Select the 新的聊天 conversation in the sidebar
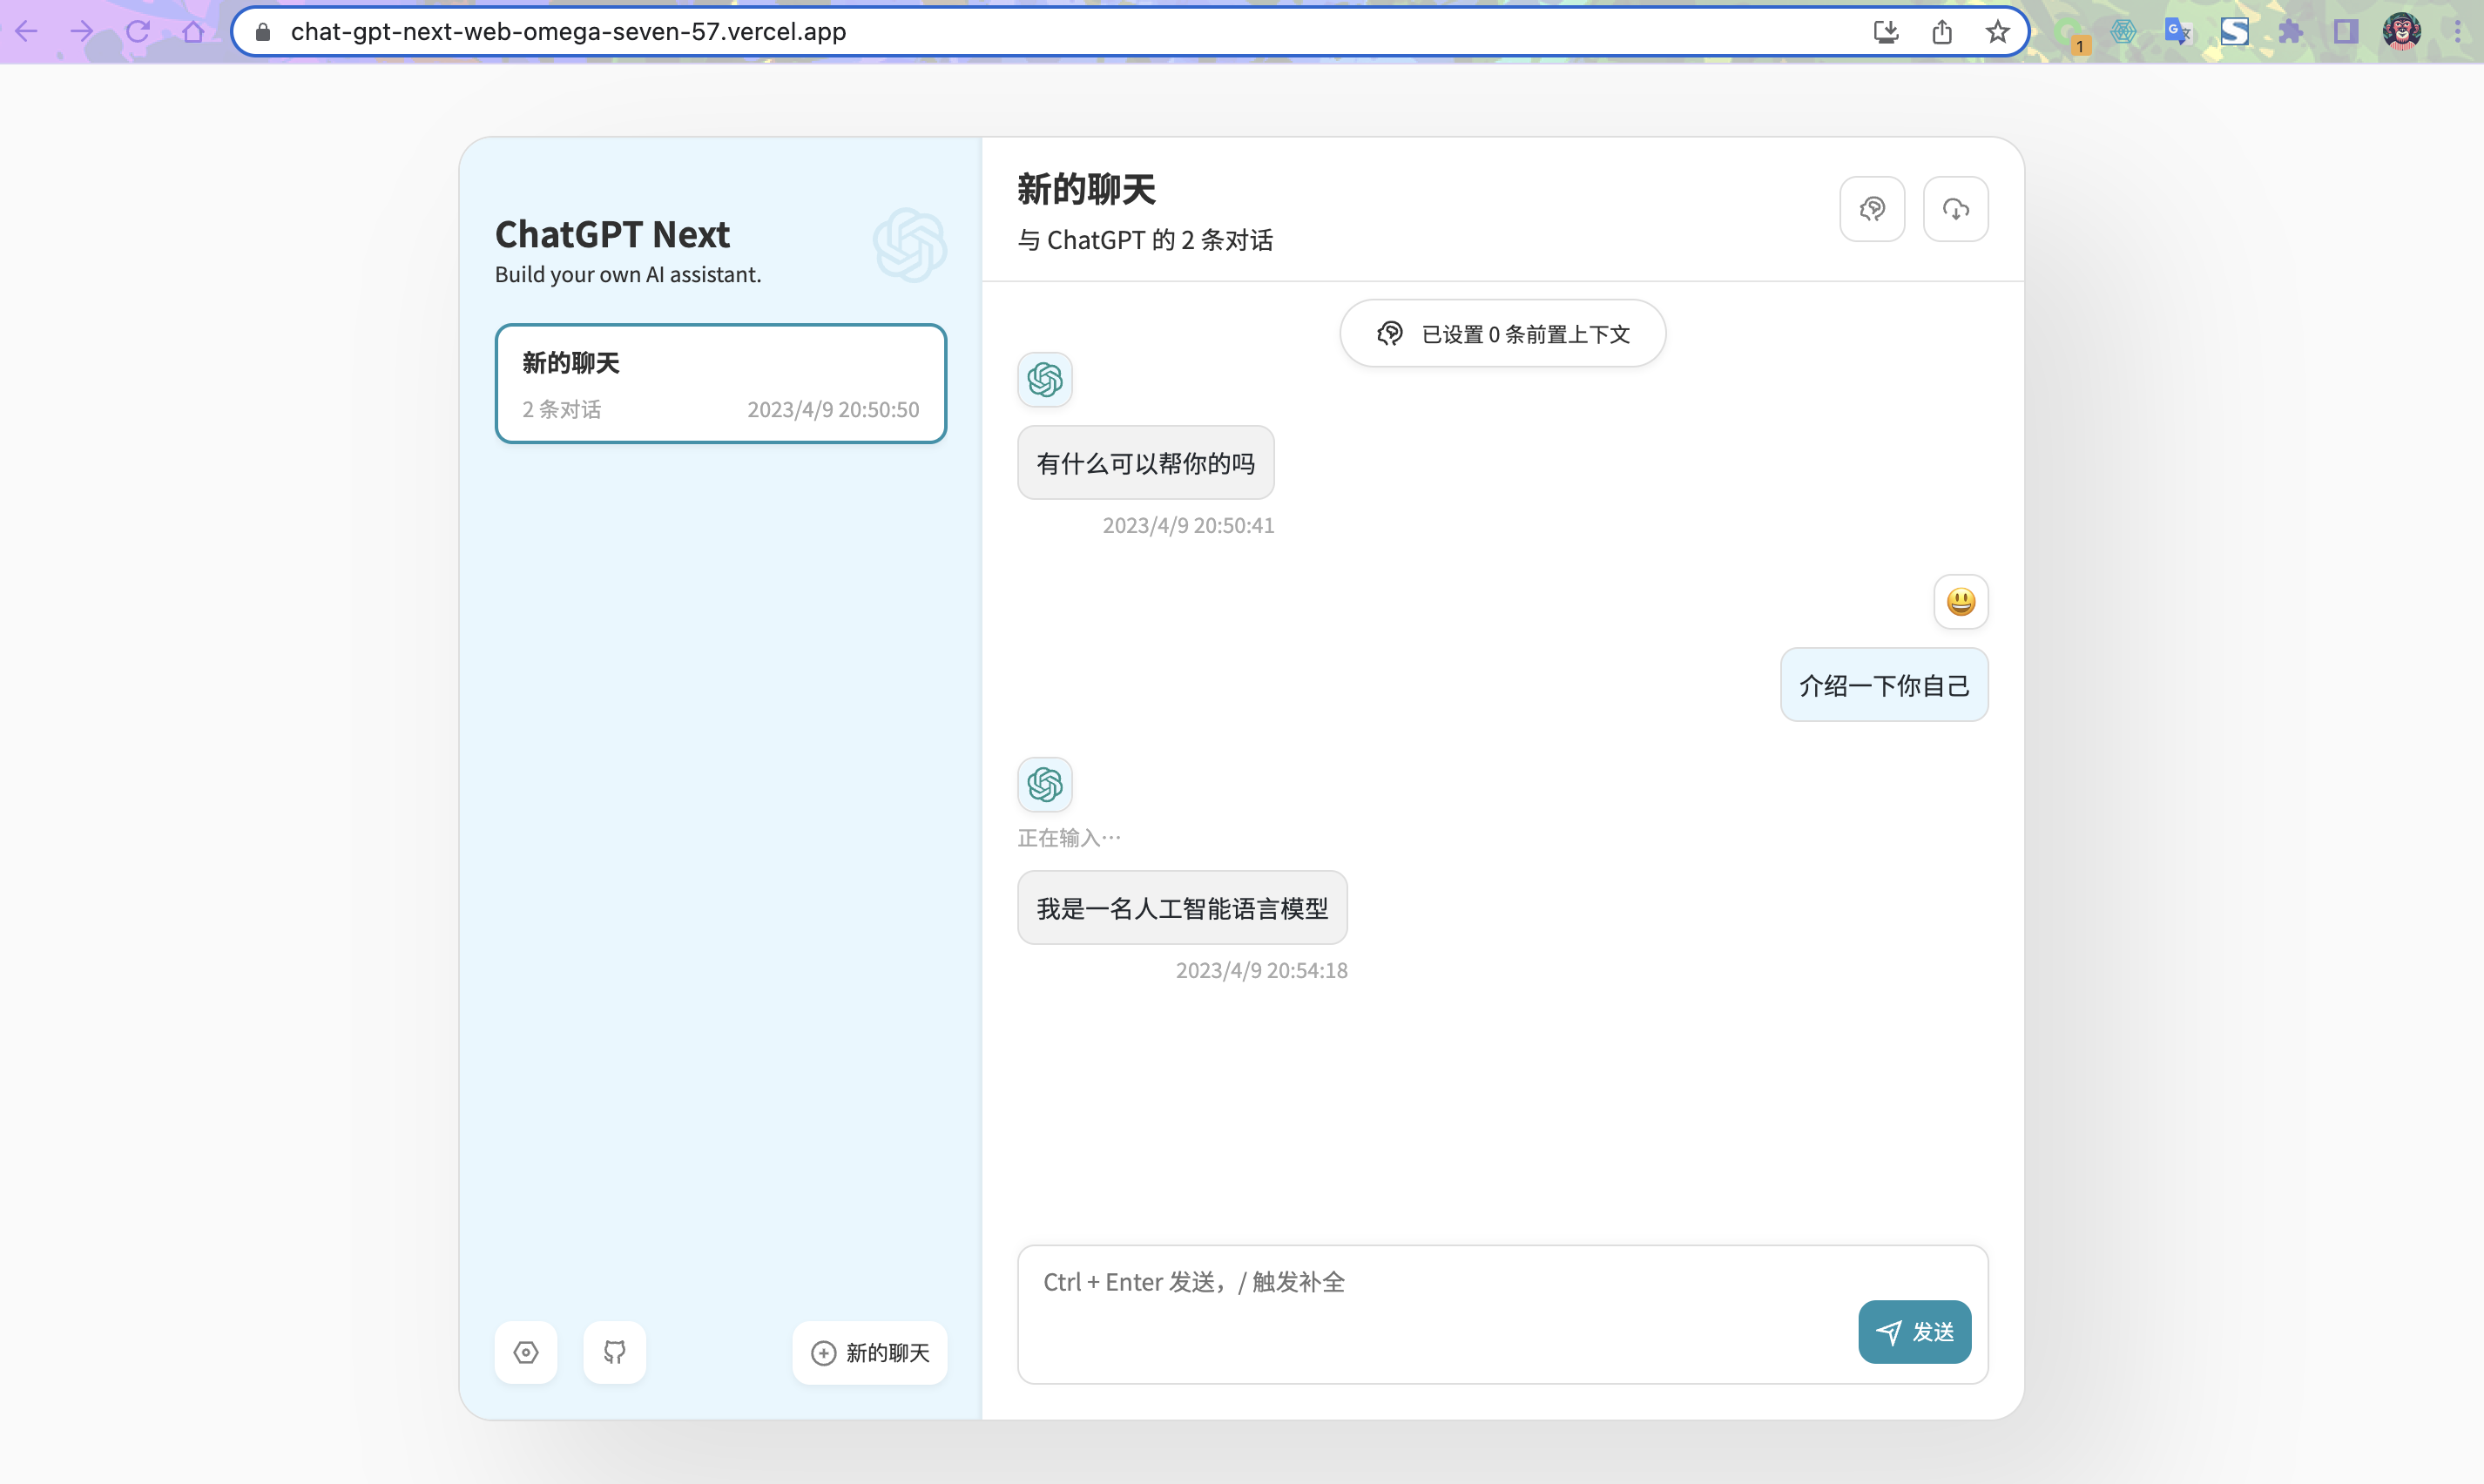The width and height of the screenshot is (2484, 1484). point(720,383)
